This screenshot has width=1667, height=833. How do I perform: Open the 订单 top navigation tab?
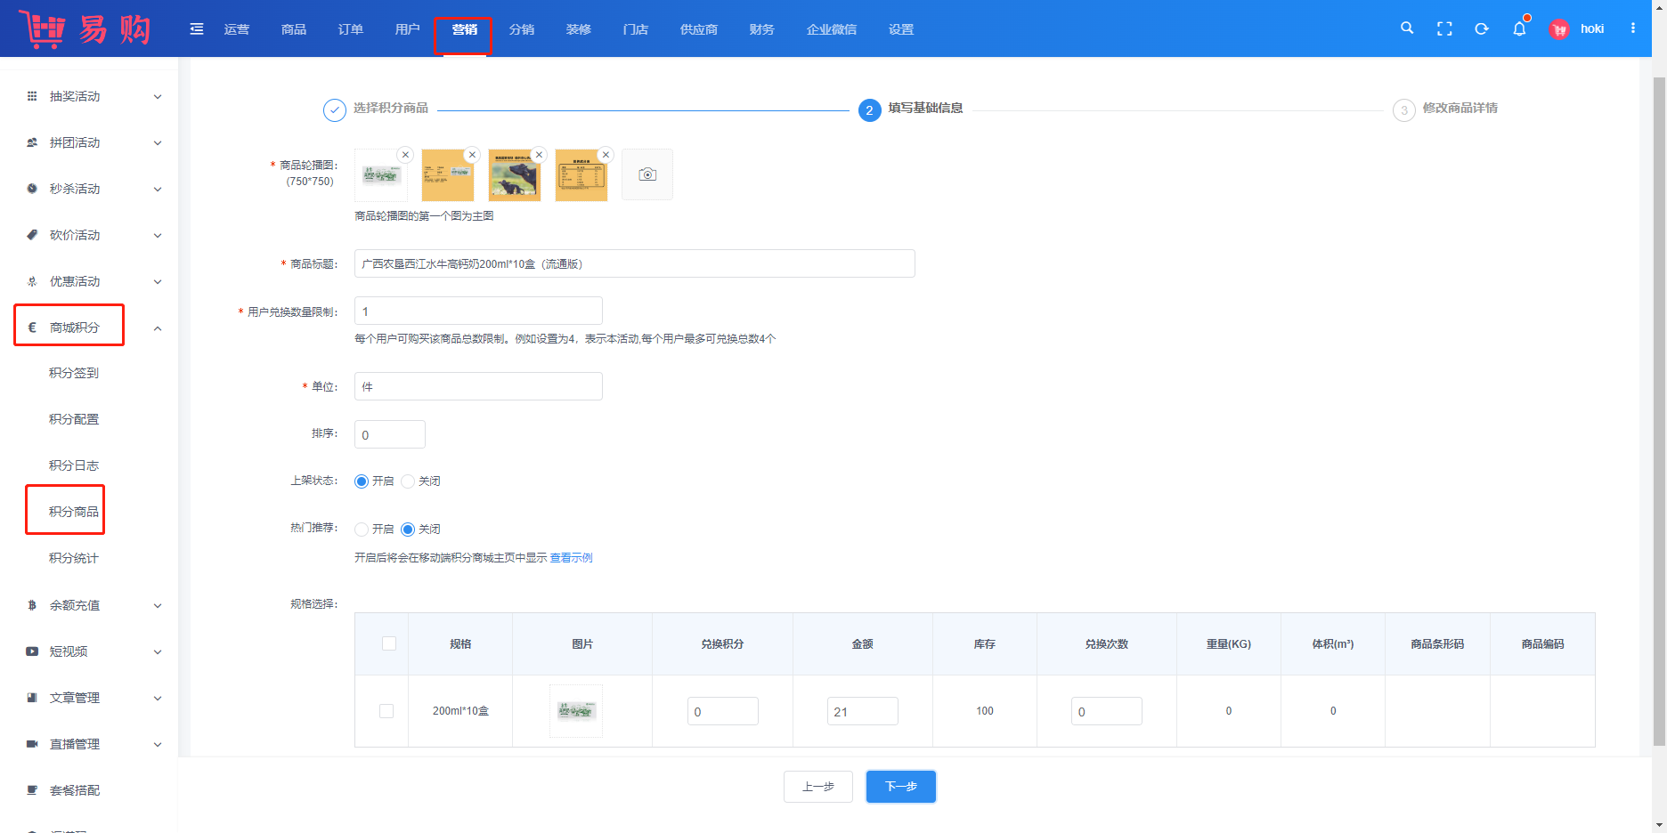[x=350, y=29]
